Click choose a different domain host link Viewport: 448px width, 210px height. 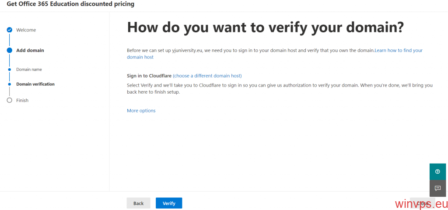click(207, 76)
